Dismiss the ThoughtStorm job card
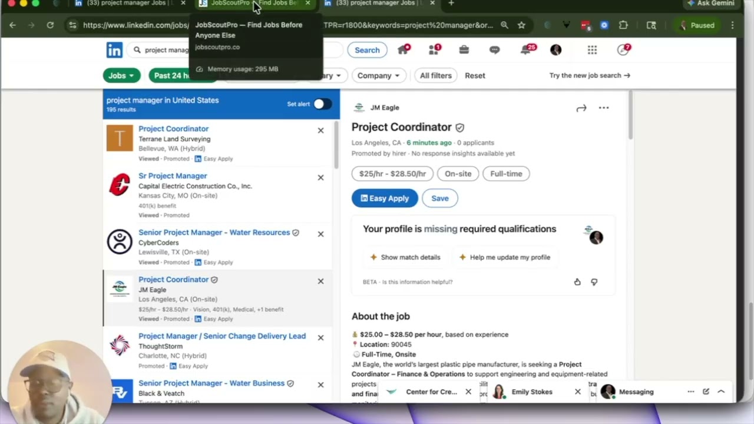This screenshot has height=424, width=754. click(x=320, y=337)
